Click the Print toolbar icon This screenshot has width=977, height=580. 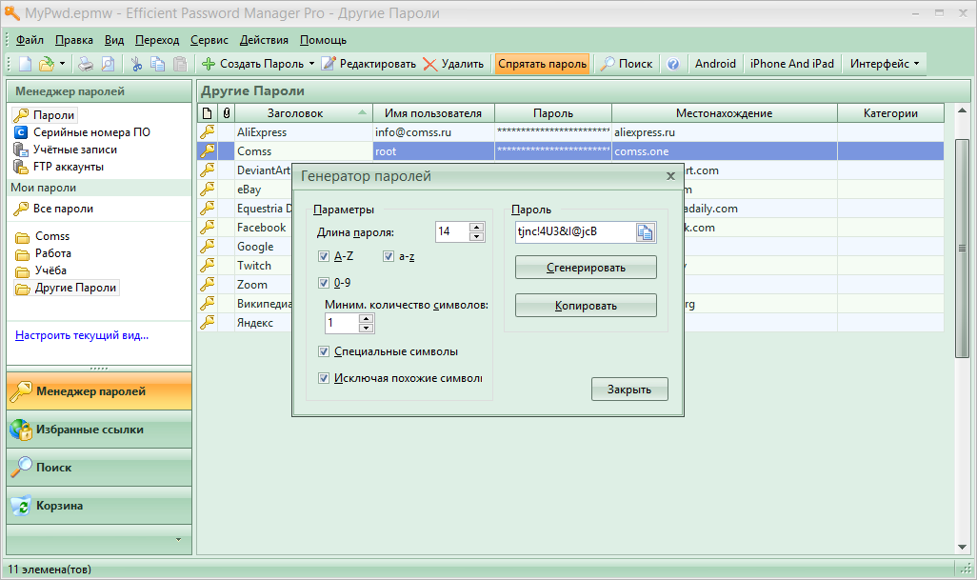pos(86,64)
